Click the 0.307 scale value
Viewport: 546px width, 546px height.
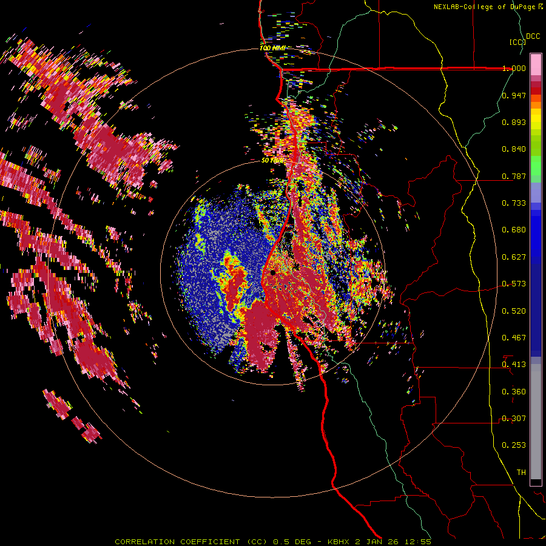tap(514, 419)
